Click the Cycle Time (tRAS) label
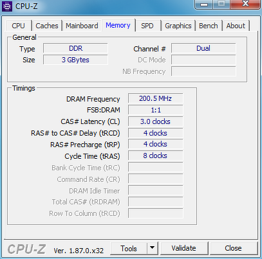Viewport: 262px width, 259px height. [x=92, y=156]
